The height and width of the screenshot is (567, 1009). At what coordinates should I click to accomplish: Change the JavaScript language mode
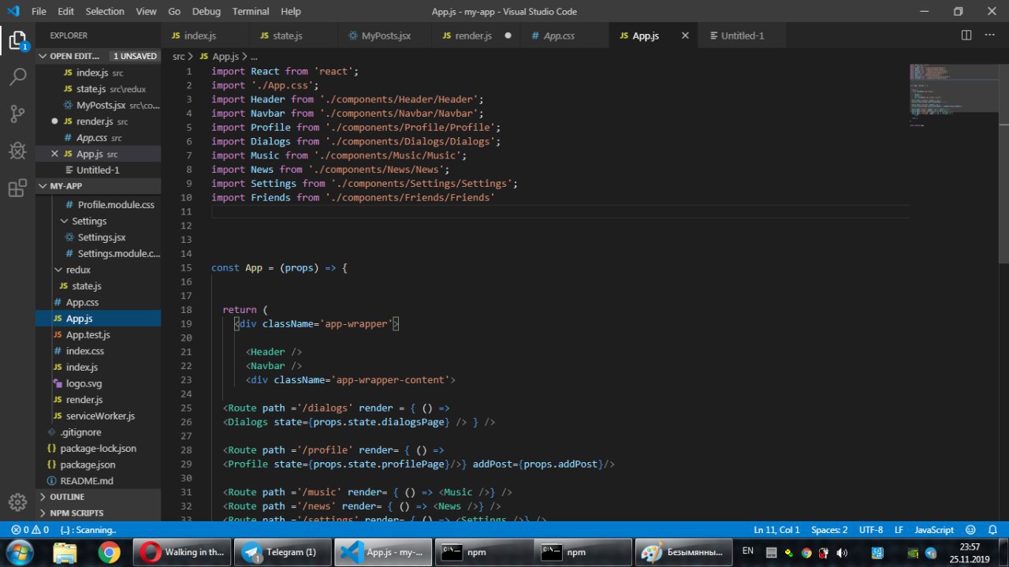click(x=934, y=530)
